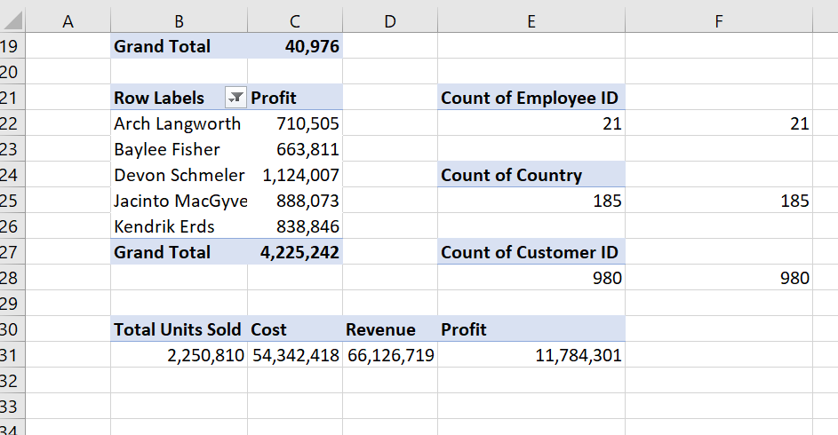The width and height of the screenshot is (838, 435).
Task: Click the Count of Country header cell
Action: pos(530,176)
